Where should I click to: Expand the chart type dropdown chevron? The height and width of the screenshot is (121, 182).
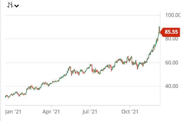pos(17,6)
